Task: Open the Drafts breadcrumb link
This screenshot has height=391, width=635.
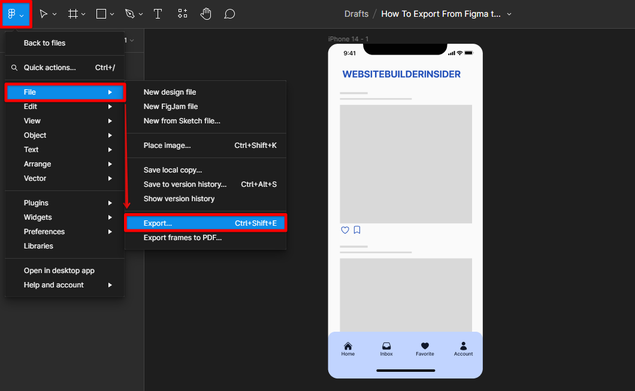Action: click(356, 14)
